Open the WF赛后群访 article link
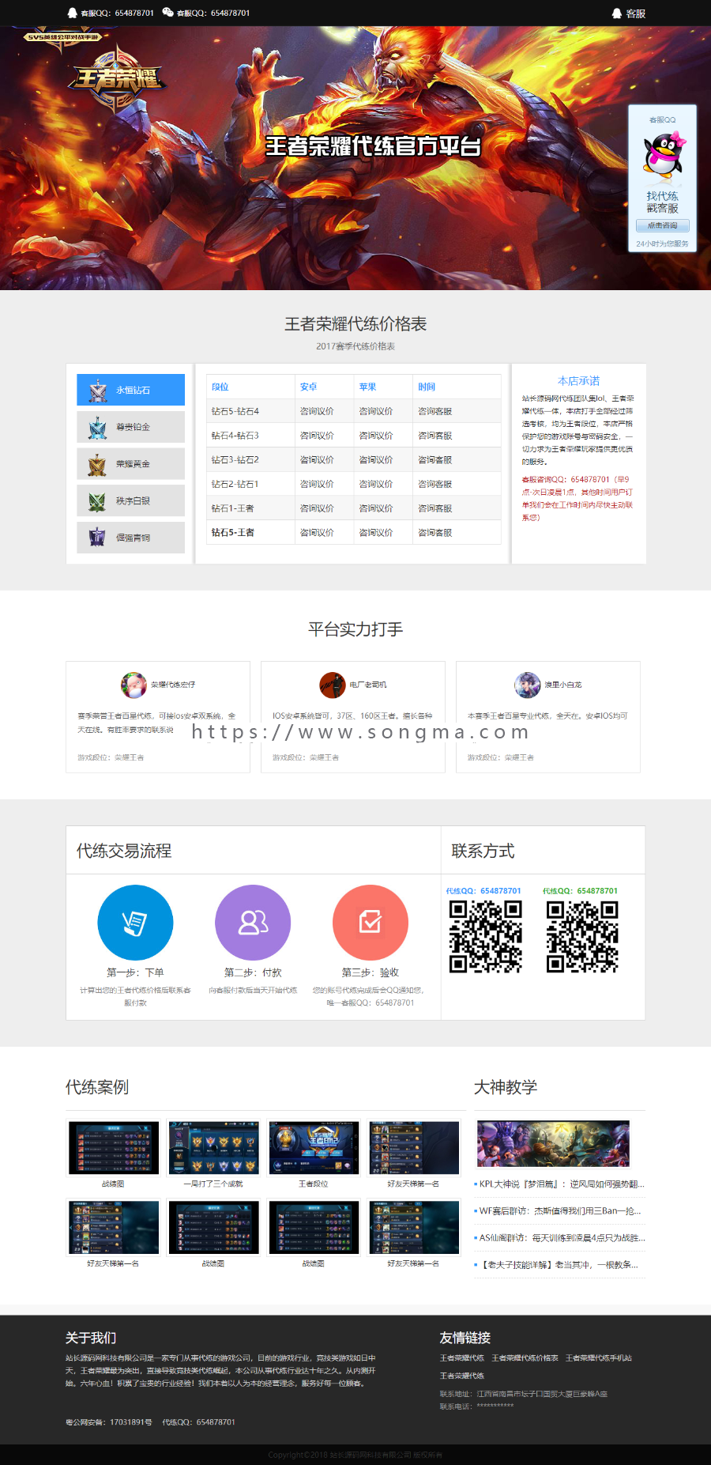The height and width of the screenshot is (1465, 711). click(x=560, y=1211)
